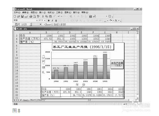Click the 年份 x-axis title
The height and width of the screenshot is (116, 159).
(x=80, y=84)
